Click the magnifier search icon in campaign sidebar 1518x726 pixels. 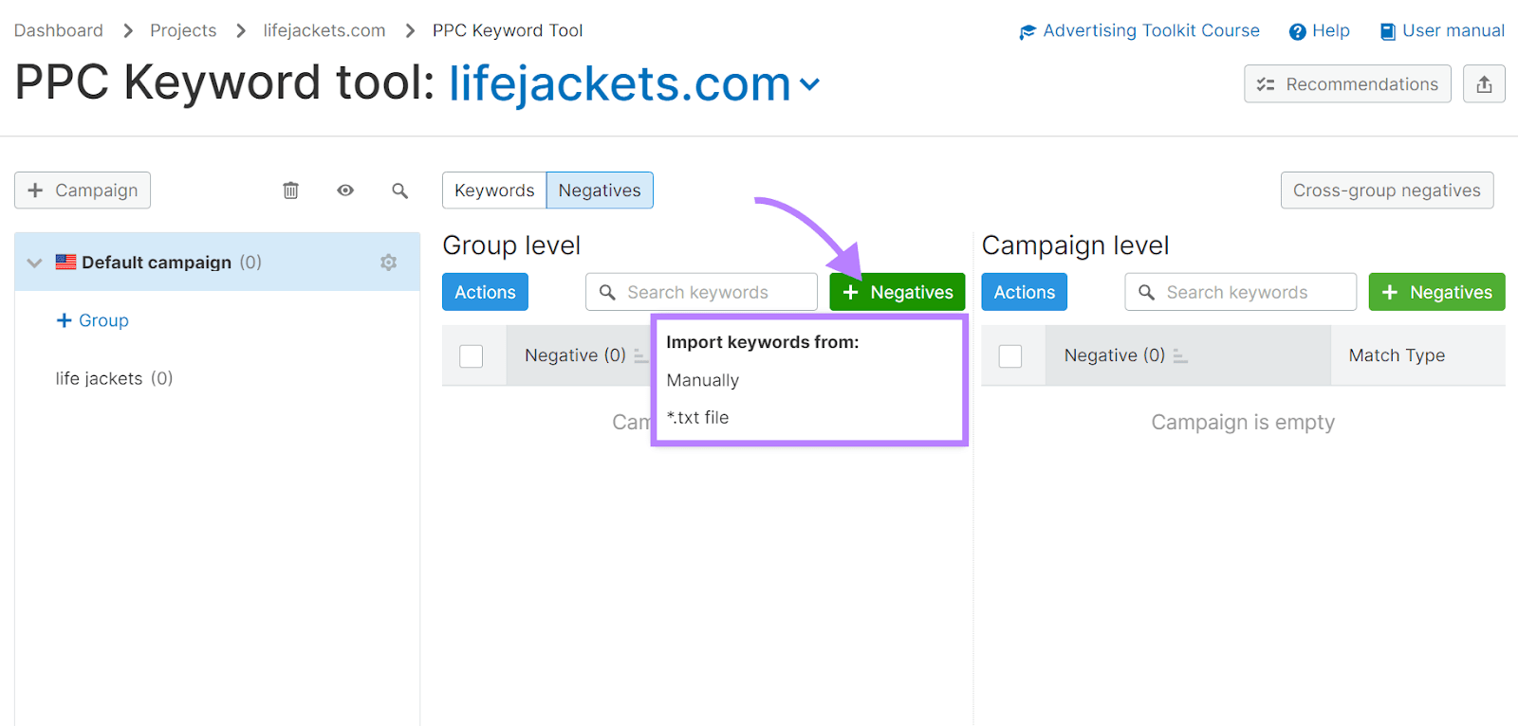click(x=400, y=191)
